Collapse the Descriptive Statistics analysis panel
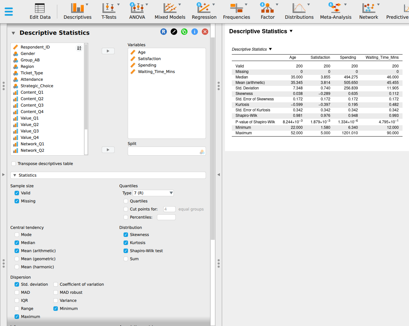 click(13, 33)
